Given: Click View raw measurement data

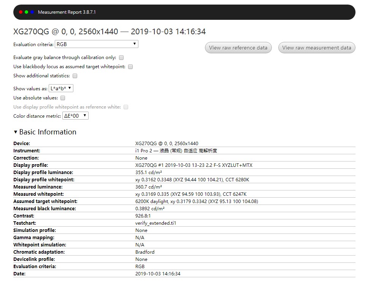Looking at the screenshot, I should click(x=316, y=48).
